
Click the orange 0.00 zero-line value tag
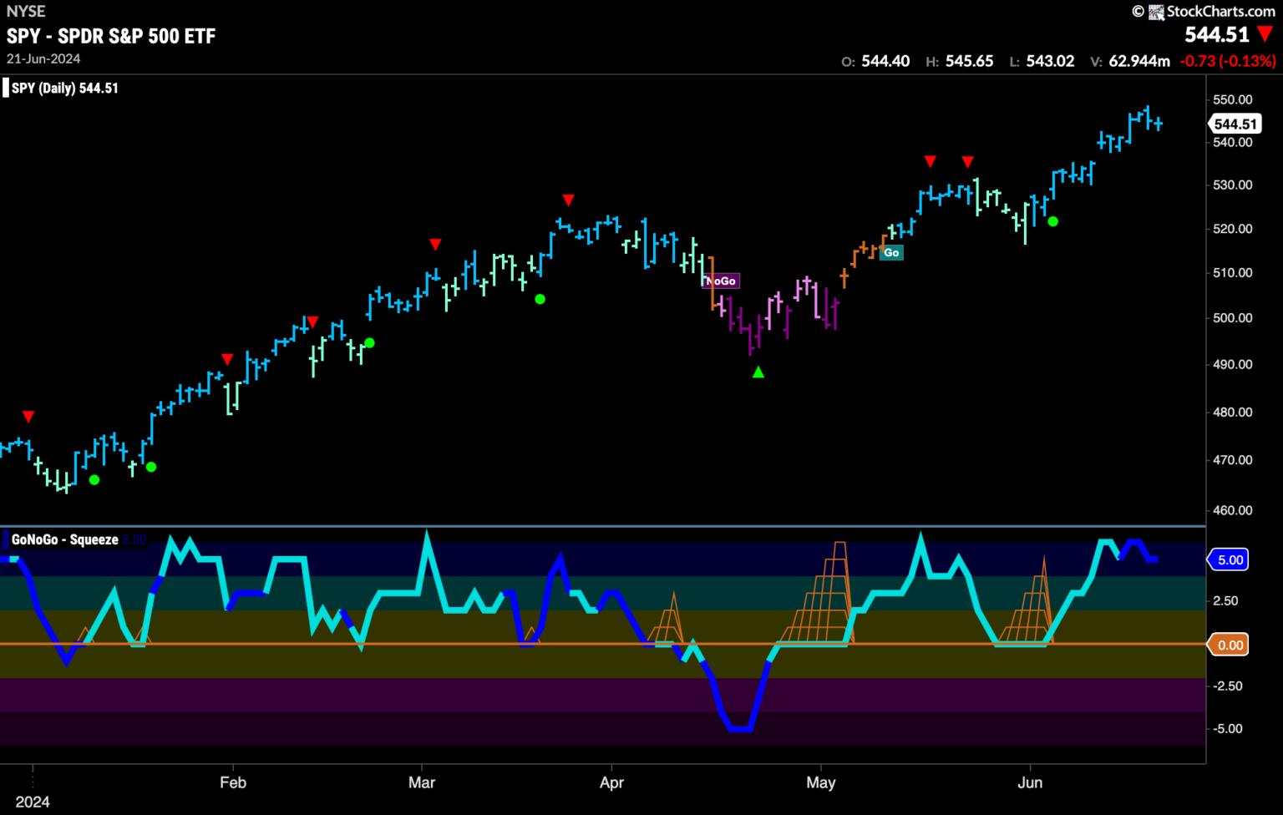click(x=1231, y=645)
